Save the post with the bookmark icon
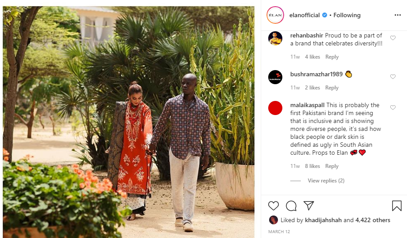This screenshot has width=407, height=238. (x=396, y=206)
